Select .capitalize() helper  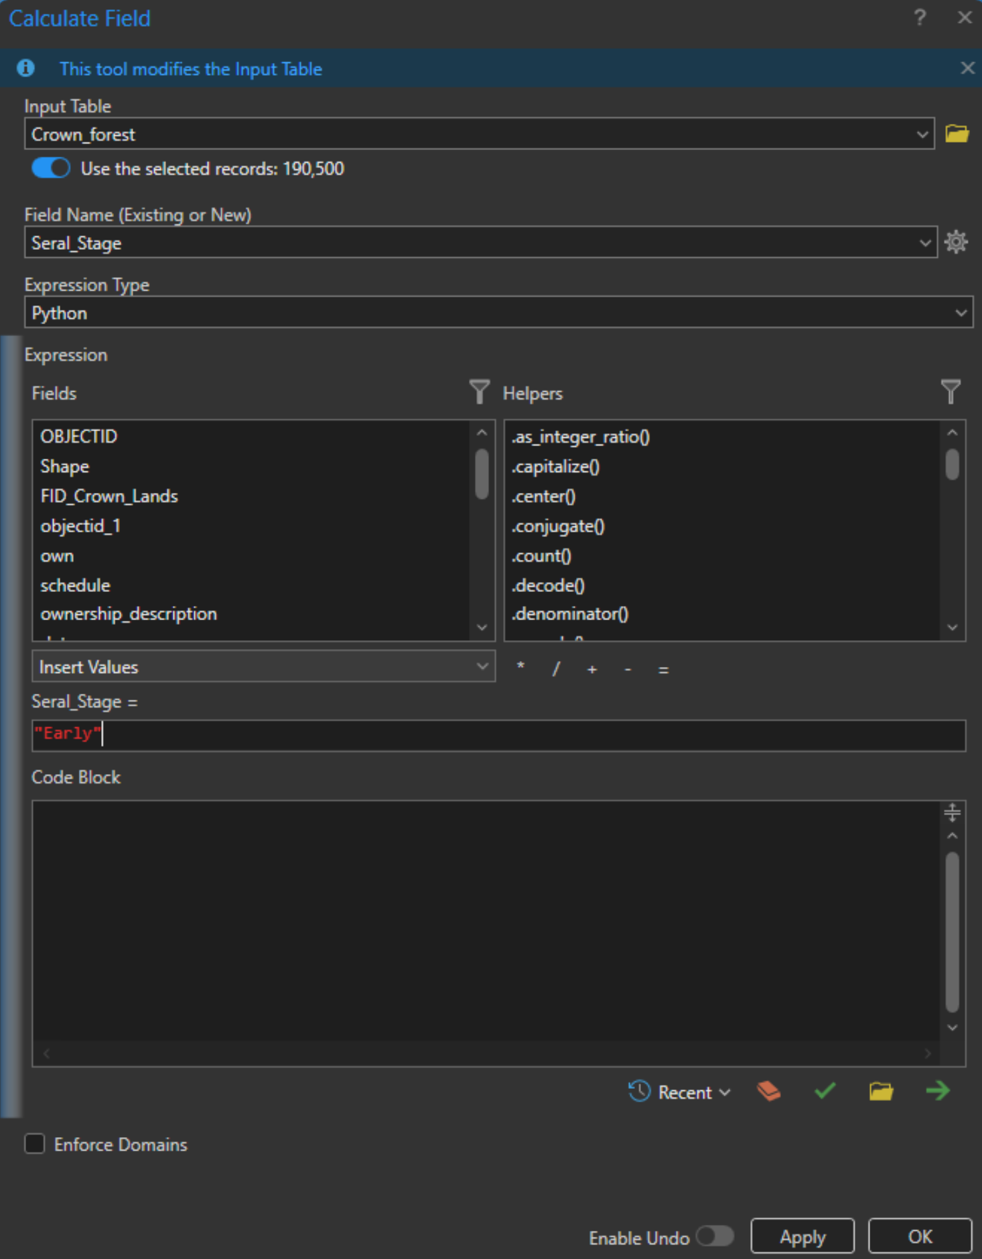[x=555, y=466]
